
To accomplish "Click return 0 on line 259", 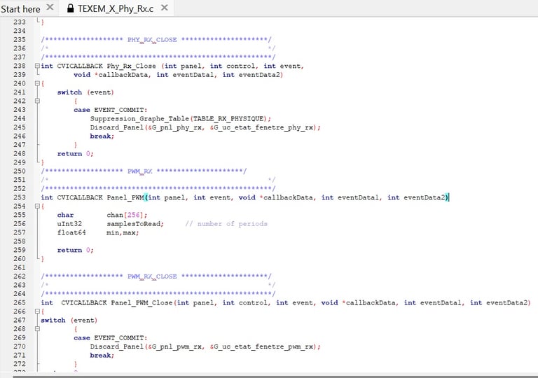I will click(75, 250).
